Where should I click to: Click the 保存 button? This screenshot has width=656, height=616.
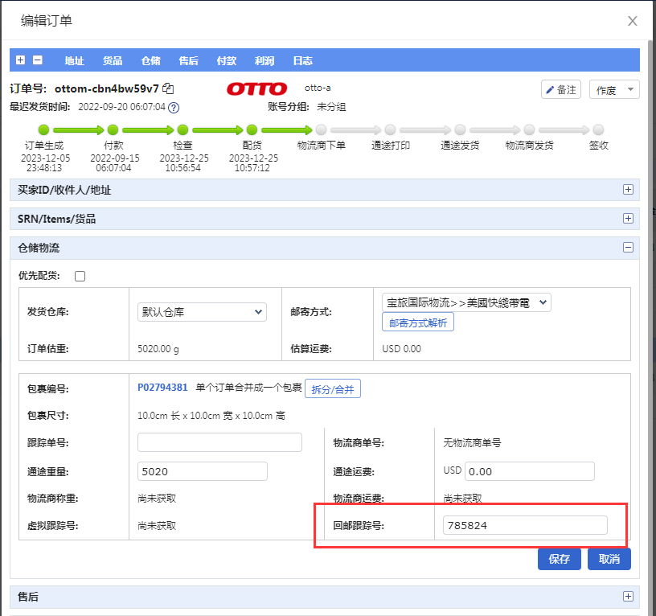coord(559,559)
